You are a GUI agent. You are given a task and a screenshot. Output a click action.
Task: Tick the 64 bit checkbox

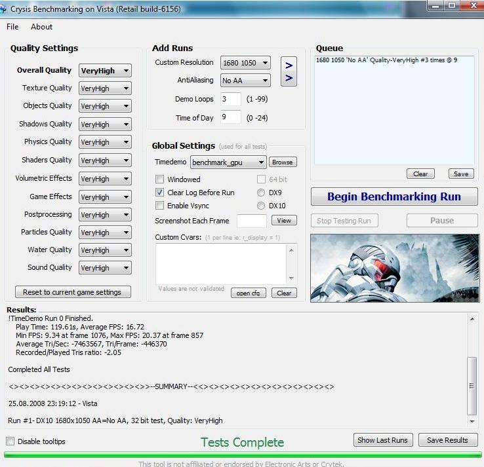coord(261,179)
